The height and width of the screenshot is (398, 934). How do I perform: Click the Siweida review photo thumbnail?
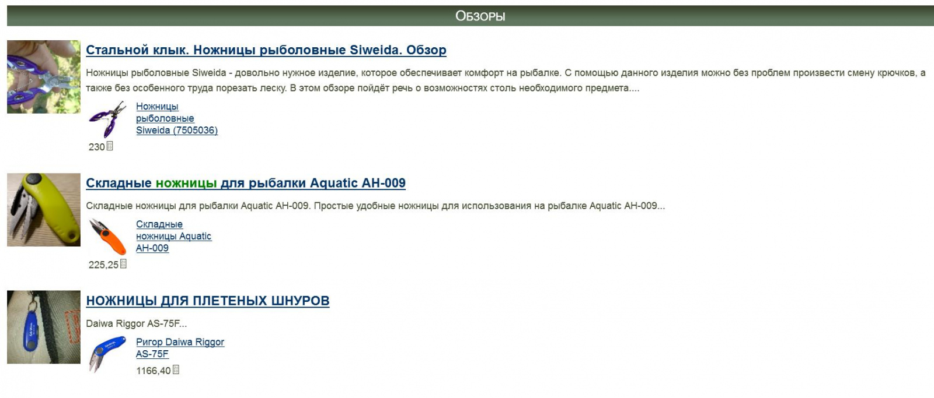43,77
